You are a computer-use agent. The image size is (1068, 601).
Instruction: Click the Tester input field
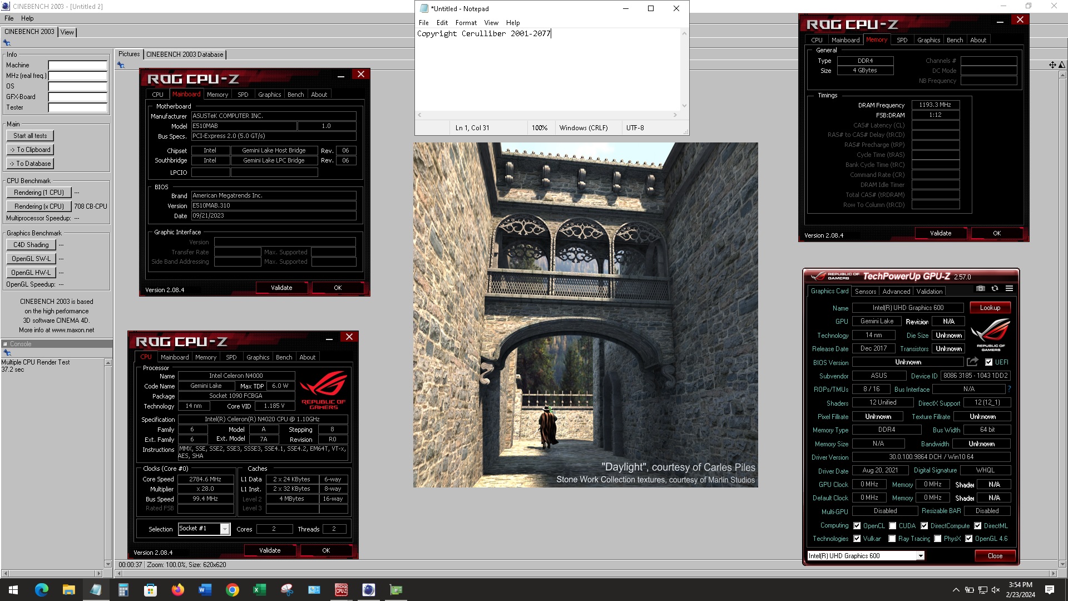tap(77, 107)
